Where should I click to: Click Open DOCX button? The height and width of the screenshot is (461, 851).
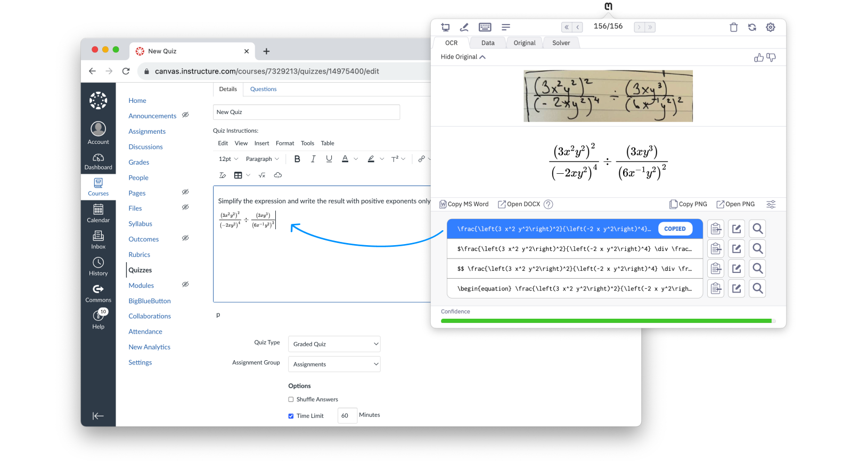point(519,204)
